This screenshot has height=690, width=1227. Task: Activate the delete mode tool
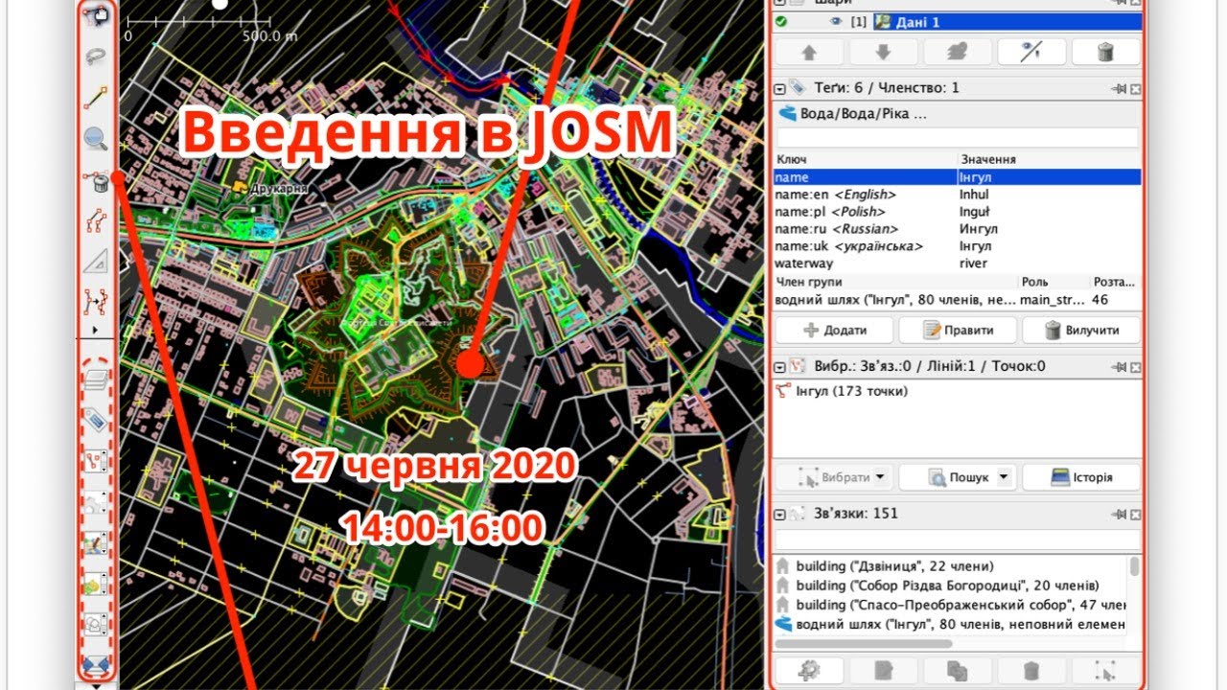pyautogui.click(x=95, y=180)
